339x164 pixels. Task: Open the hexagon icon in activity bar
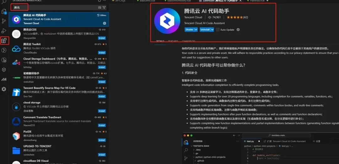pos(4,89)
